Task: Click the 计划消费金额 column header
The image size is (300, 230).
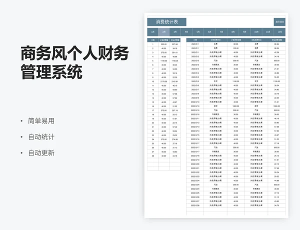Action: click(x=236, y=40)
